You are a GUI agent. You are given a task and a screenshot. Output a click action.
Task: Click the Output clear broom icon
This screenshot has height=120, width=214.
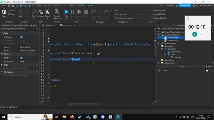(207, 70)
